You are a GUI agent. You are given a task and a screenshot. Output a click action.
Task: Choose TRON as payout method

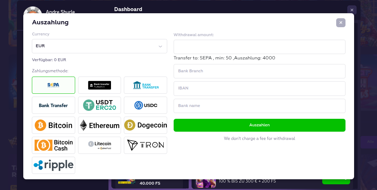click(x=145, y=145)
